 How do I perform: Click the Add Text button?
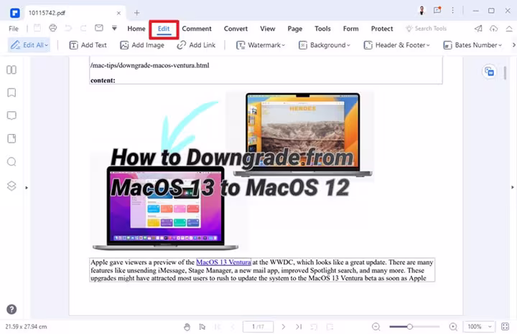[88, 45]
